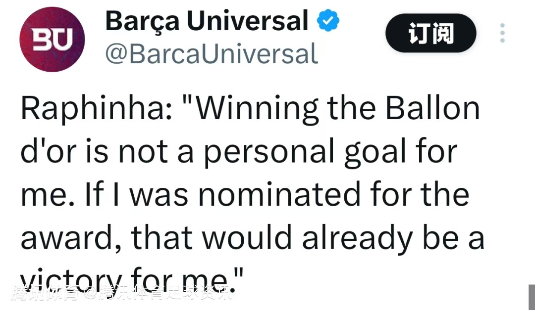Open the three-dot more options menu
Image resolution: width=535 pixels, height=310 pixels.
pyautogui.click(x=502, y=33)
